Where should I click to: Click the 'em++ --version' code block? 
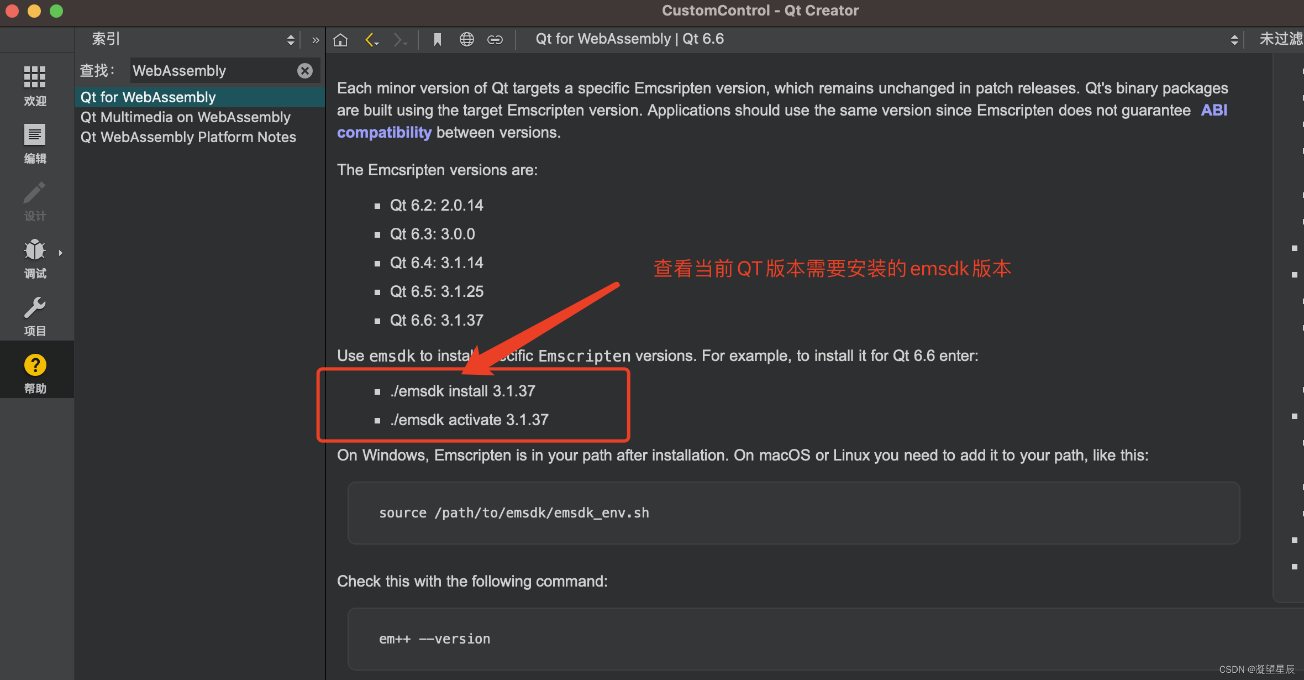[825, 639]
